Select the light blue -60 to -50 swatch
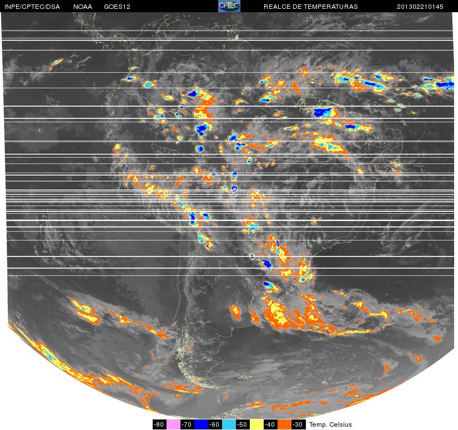 coord(229,424)
